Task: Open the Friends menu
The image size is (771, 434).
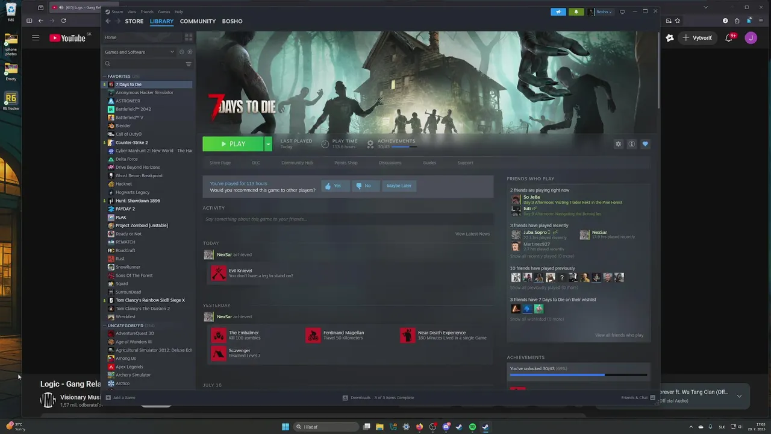Action: [x=147, y=11]
